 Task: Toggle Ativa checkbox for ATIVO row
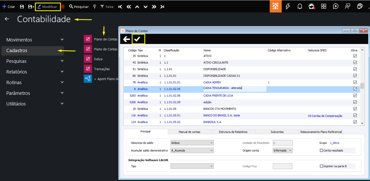click(355, 56)
